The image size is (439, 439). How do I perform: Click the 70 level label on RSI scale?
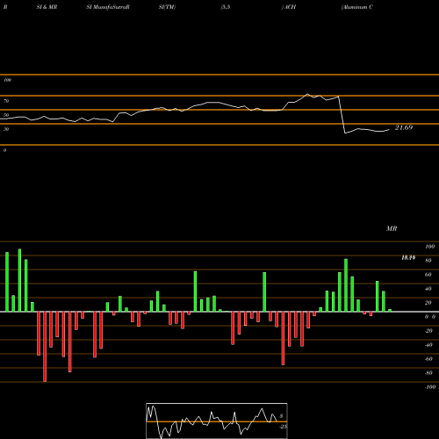[x=6, y=101]
